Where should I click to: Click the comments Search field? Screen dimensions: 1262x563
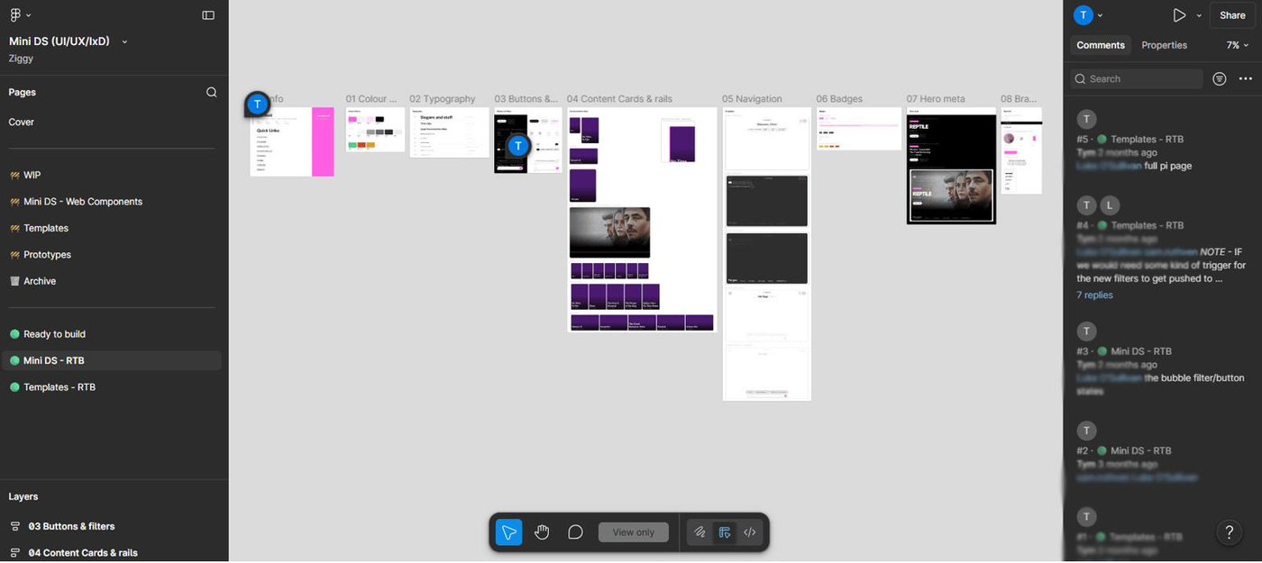click(x=1137, y=79)
